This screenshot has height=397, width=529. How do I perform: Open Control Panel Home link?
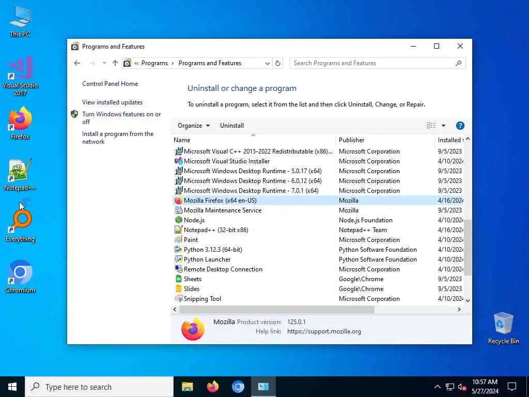[110, 84]
